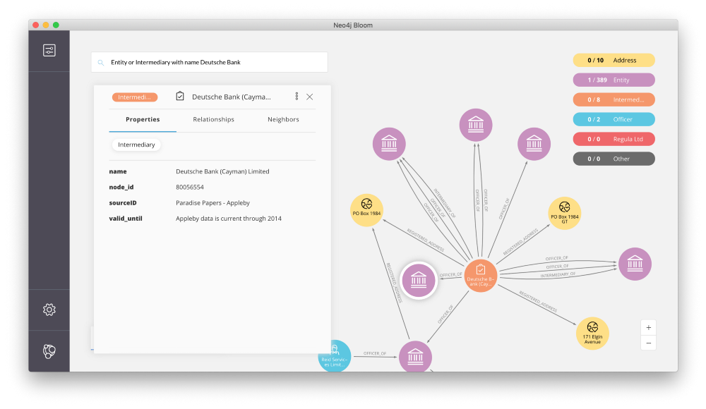
Task: Click the 'sourceID' property key
Action: (x=122, y=203)
